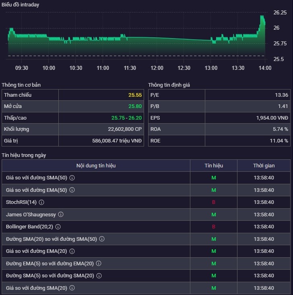Click the 09:30 tick on chart time axis
Screen dimensions: 293x295
click(x=21, y=68)
